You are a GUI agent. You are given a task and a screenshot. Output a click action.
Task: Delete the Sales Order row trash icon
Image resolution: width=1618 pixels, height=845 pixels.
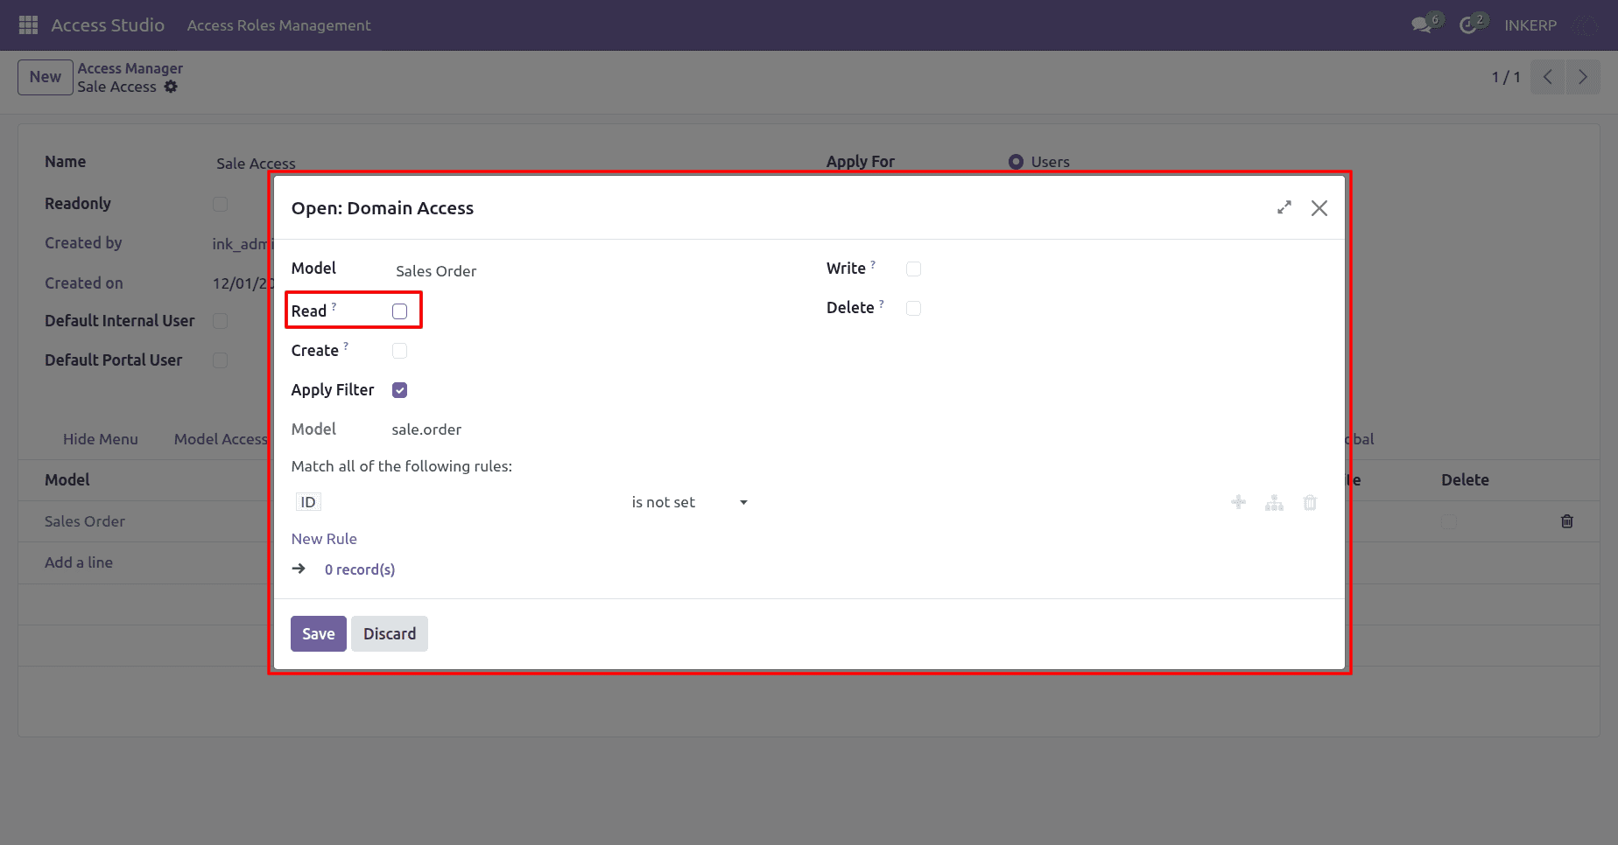coord(1567,521)
